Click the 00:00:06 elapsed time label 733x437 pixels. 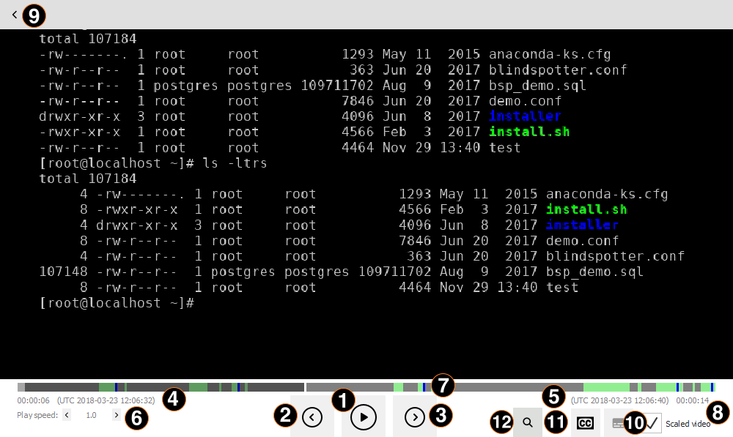(x=34, y=400)
